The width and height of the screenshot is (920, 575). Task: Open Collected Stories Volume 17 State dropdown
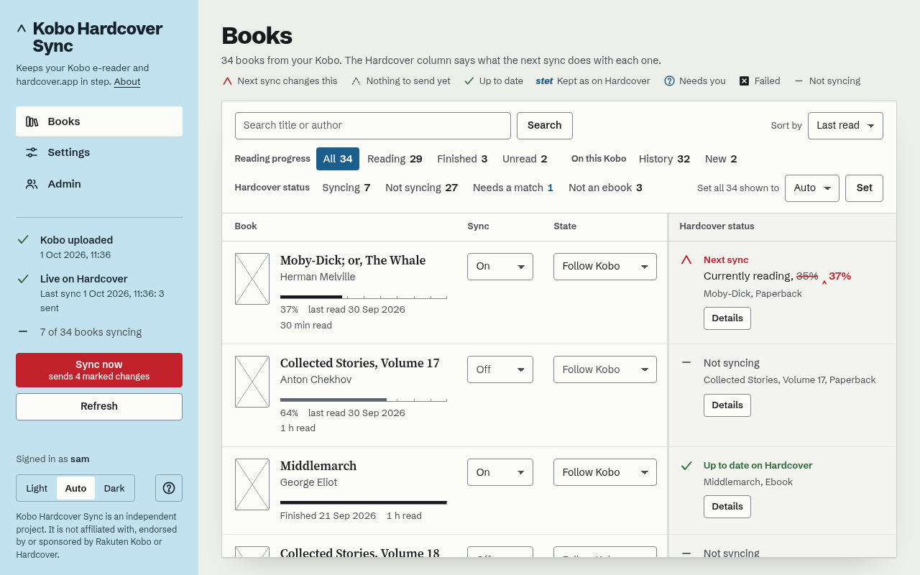pos(605,369)
